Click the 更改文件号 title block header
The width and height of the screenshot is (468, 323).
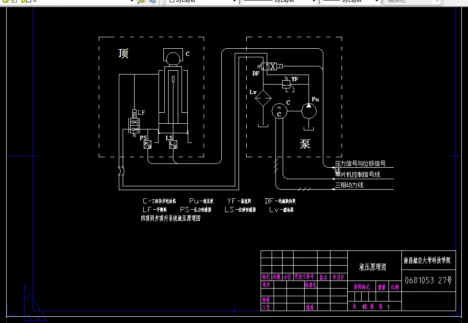(x=305, y=277)
